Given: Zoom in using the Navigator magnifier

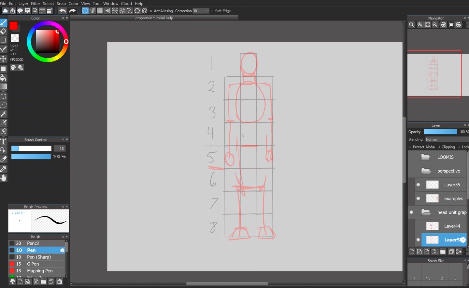Looking at the screenshot, I should click(x=420, y=25).
